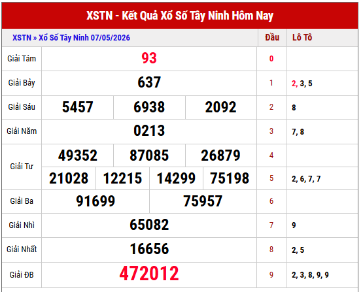Click Đầu digit 0
Image resolution: width=363 pixels, height=292 pixels.
point(271,59)
